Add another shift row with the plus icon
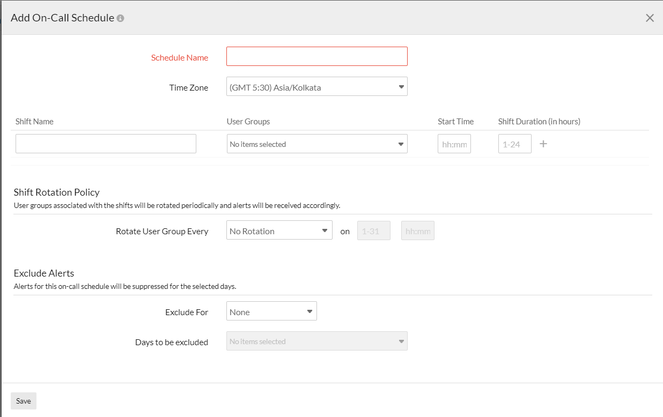The height and width of the screenshot is (417, 663). coord(543,144)
